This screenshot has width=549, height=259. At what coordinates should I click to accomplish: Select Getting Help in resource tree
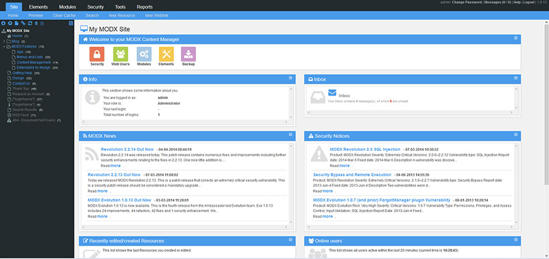(x=22, y=72)
